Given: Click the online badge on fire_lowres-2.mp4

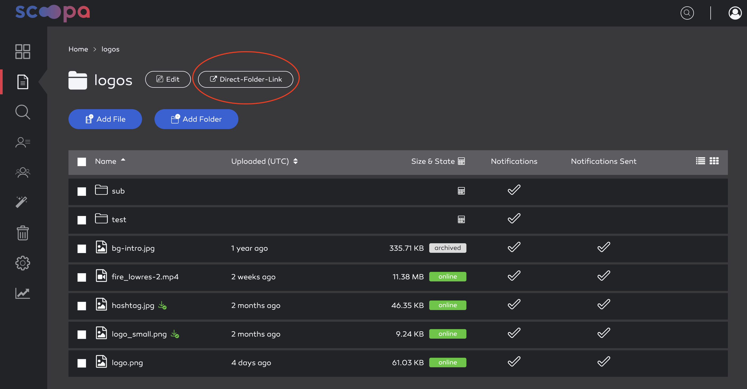Looking at the screenshot, I should [x=448, y=277].
